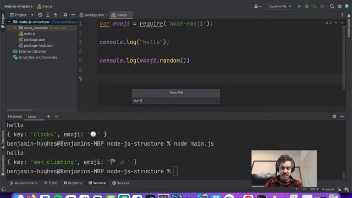This screenshot has width=352, height=198.
Task: Open the Code With Me user dropdown
Action: pos(257,7)
